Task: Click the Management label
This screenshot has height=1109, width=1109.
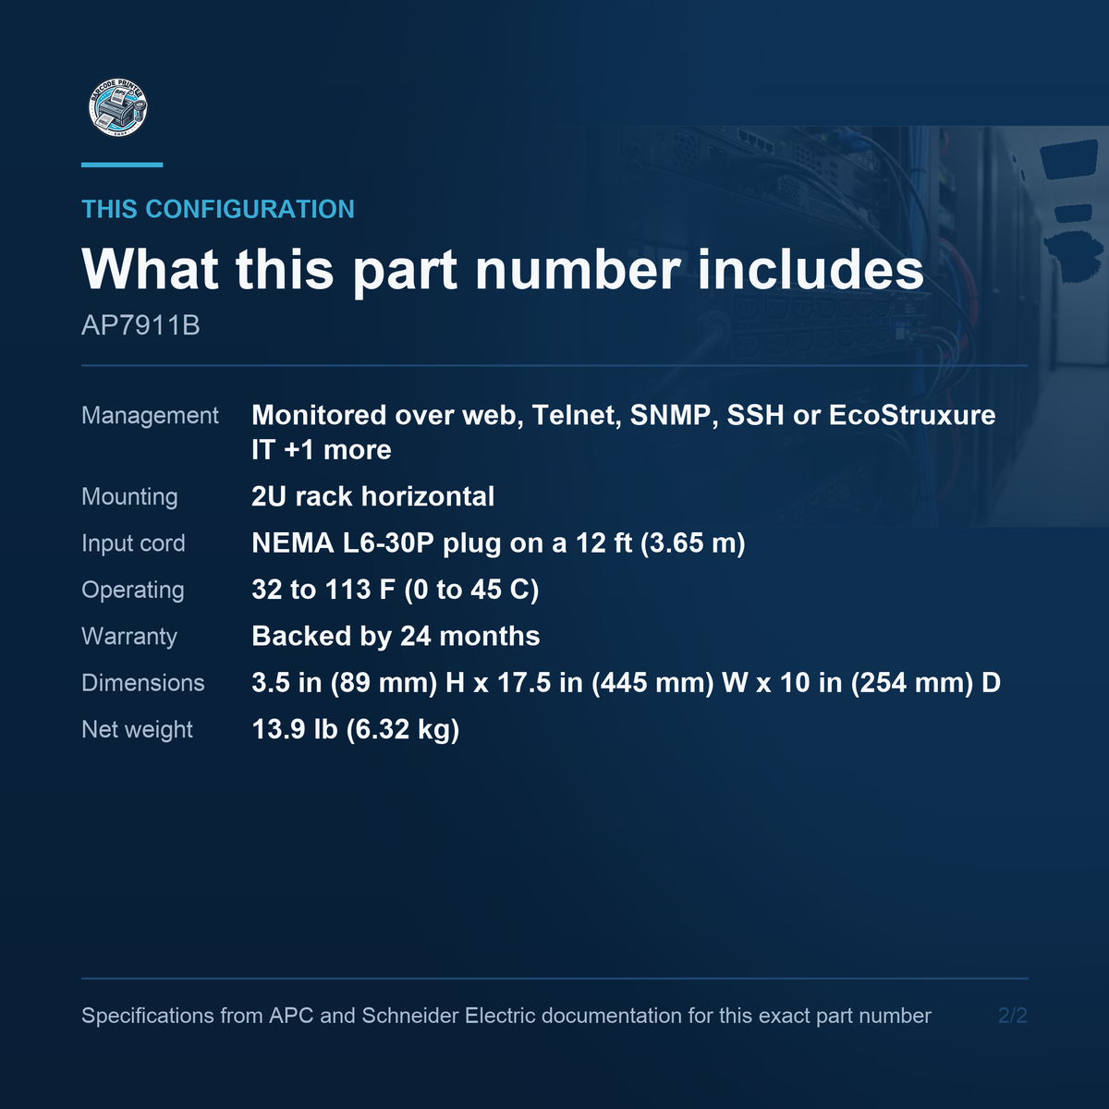Action: [x=150, y=416]
